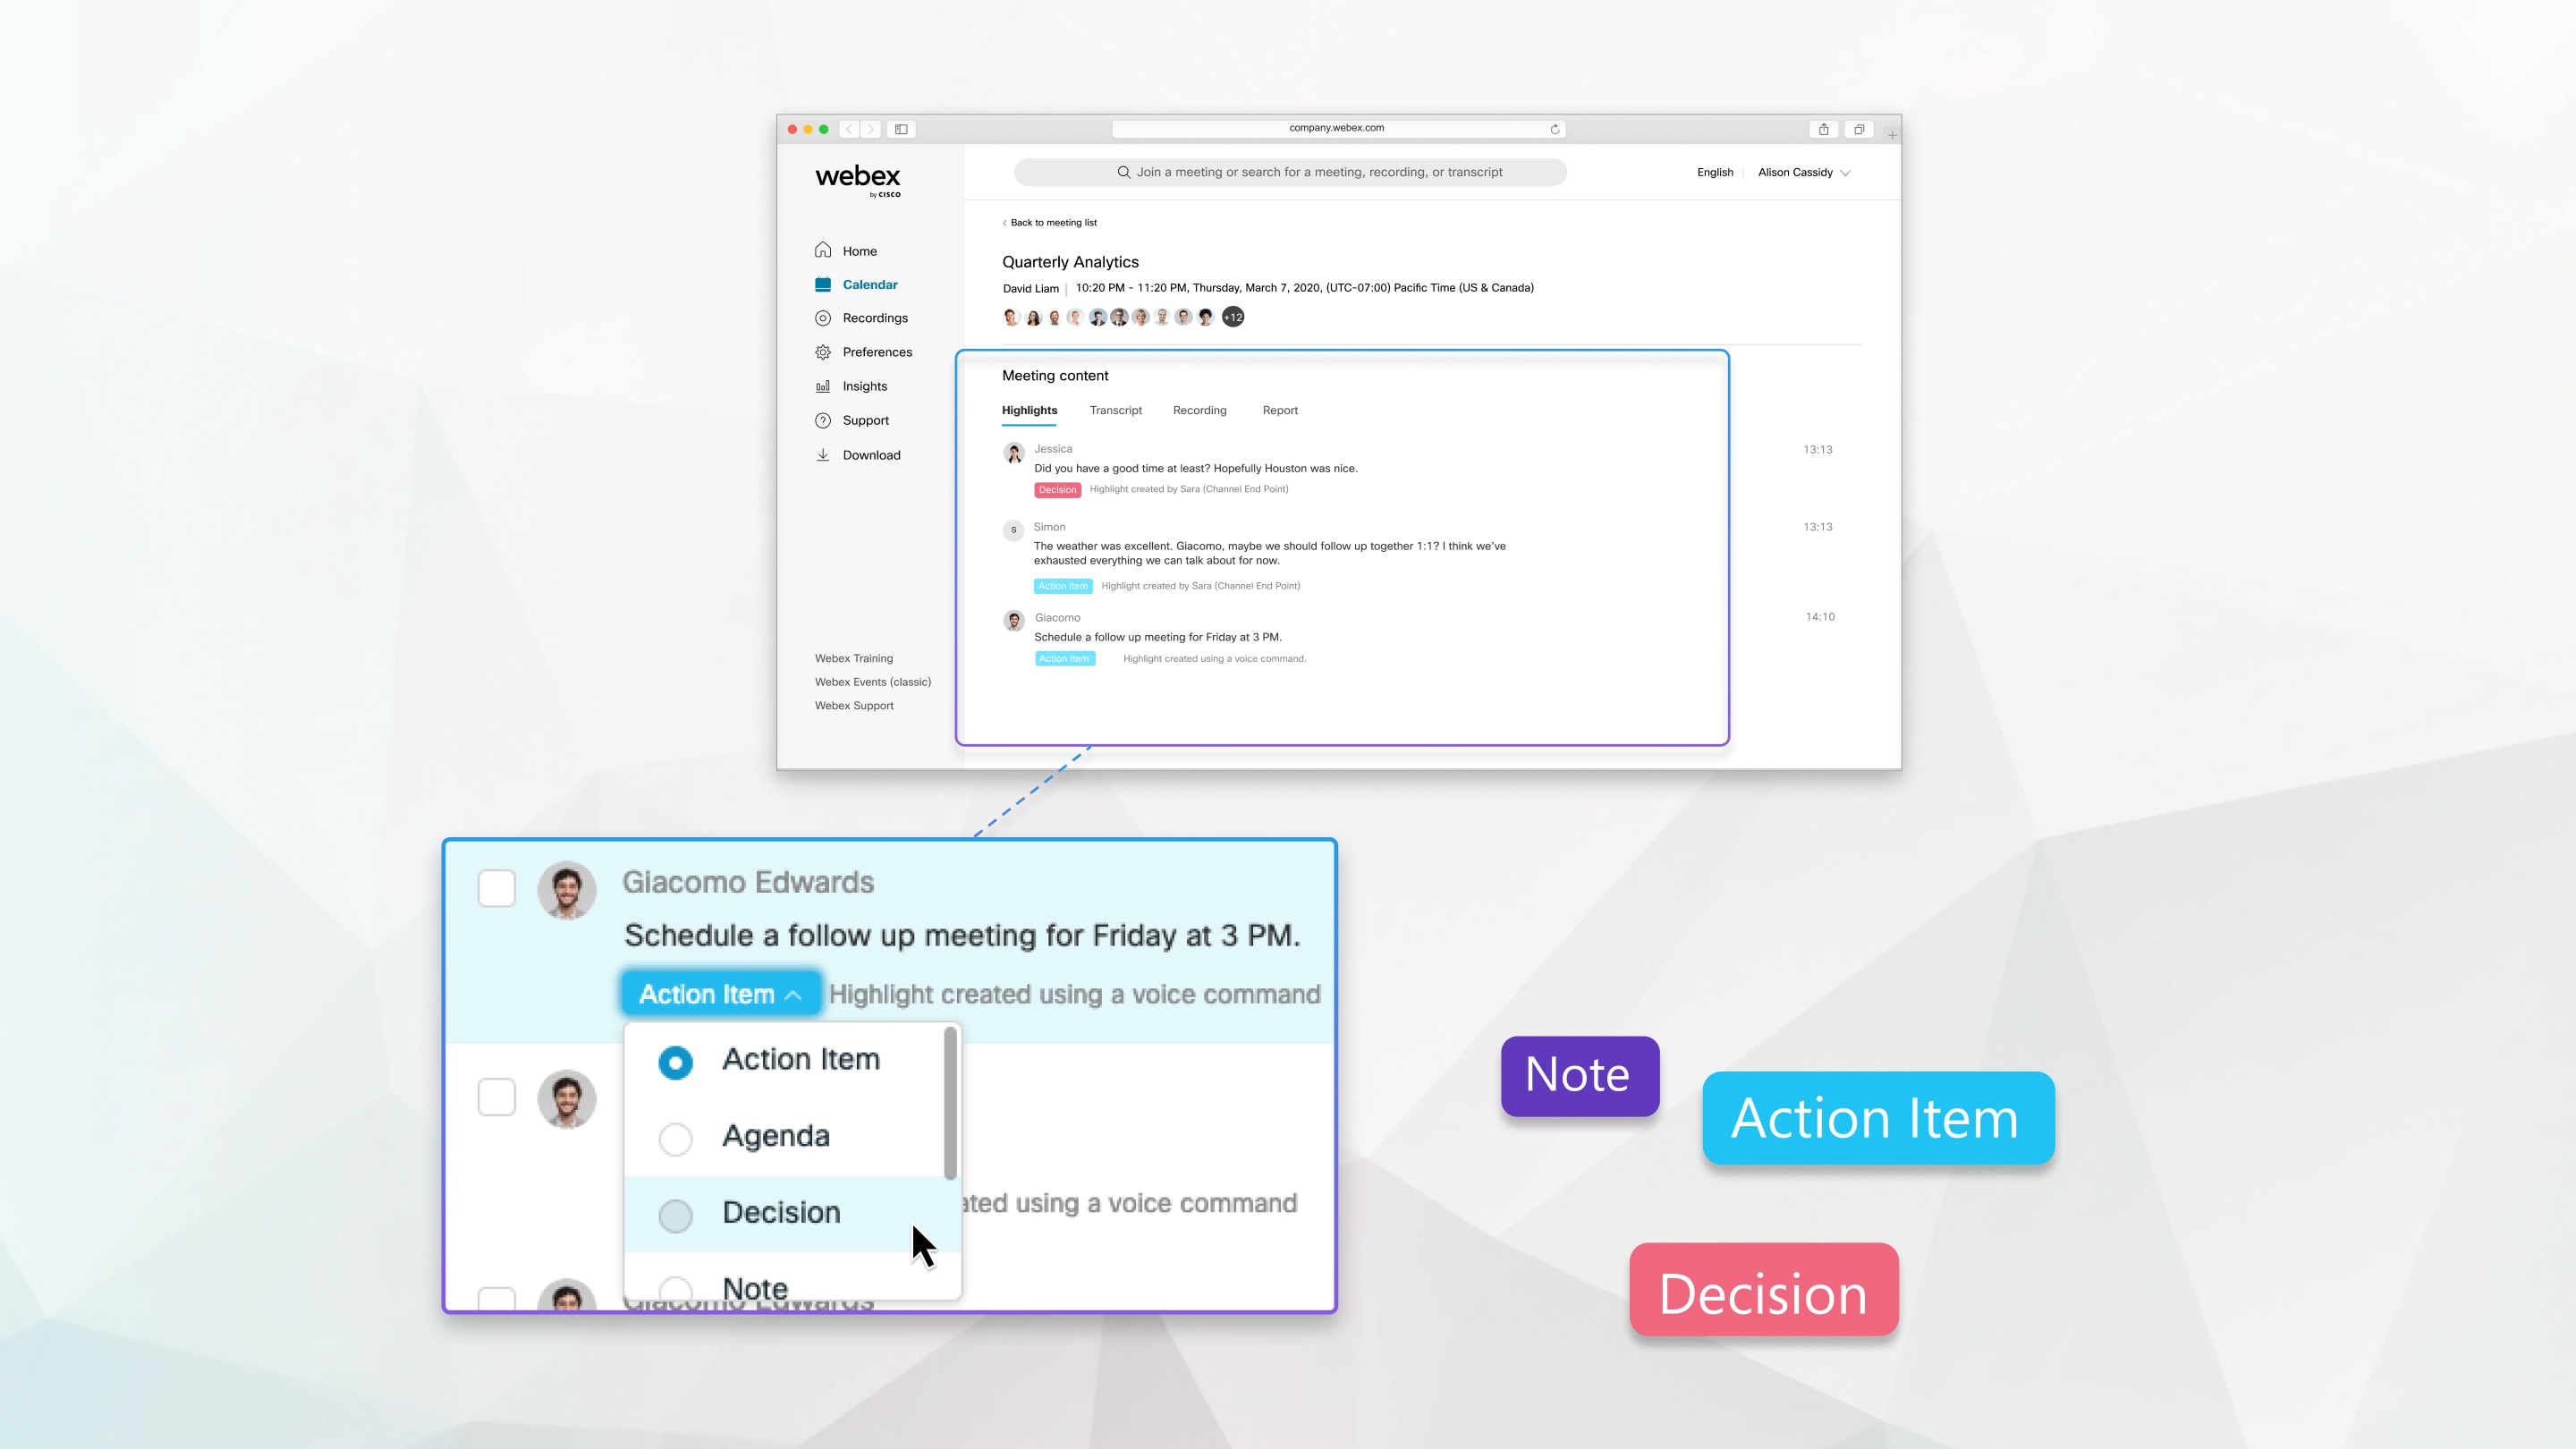
Task: Click the search bar icon
Action: coord(1123,172)
